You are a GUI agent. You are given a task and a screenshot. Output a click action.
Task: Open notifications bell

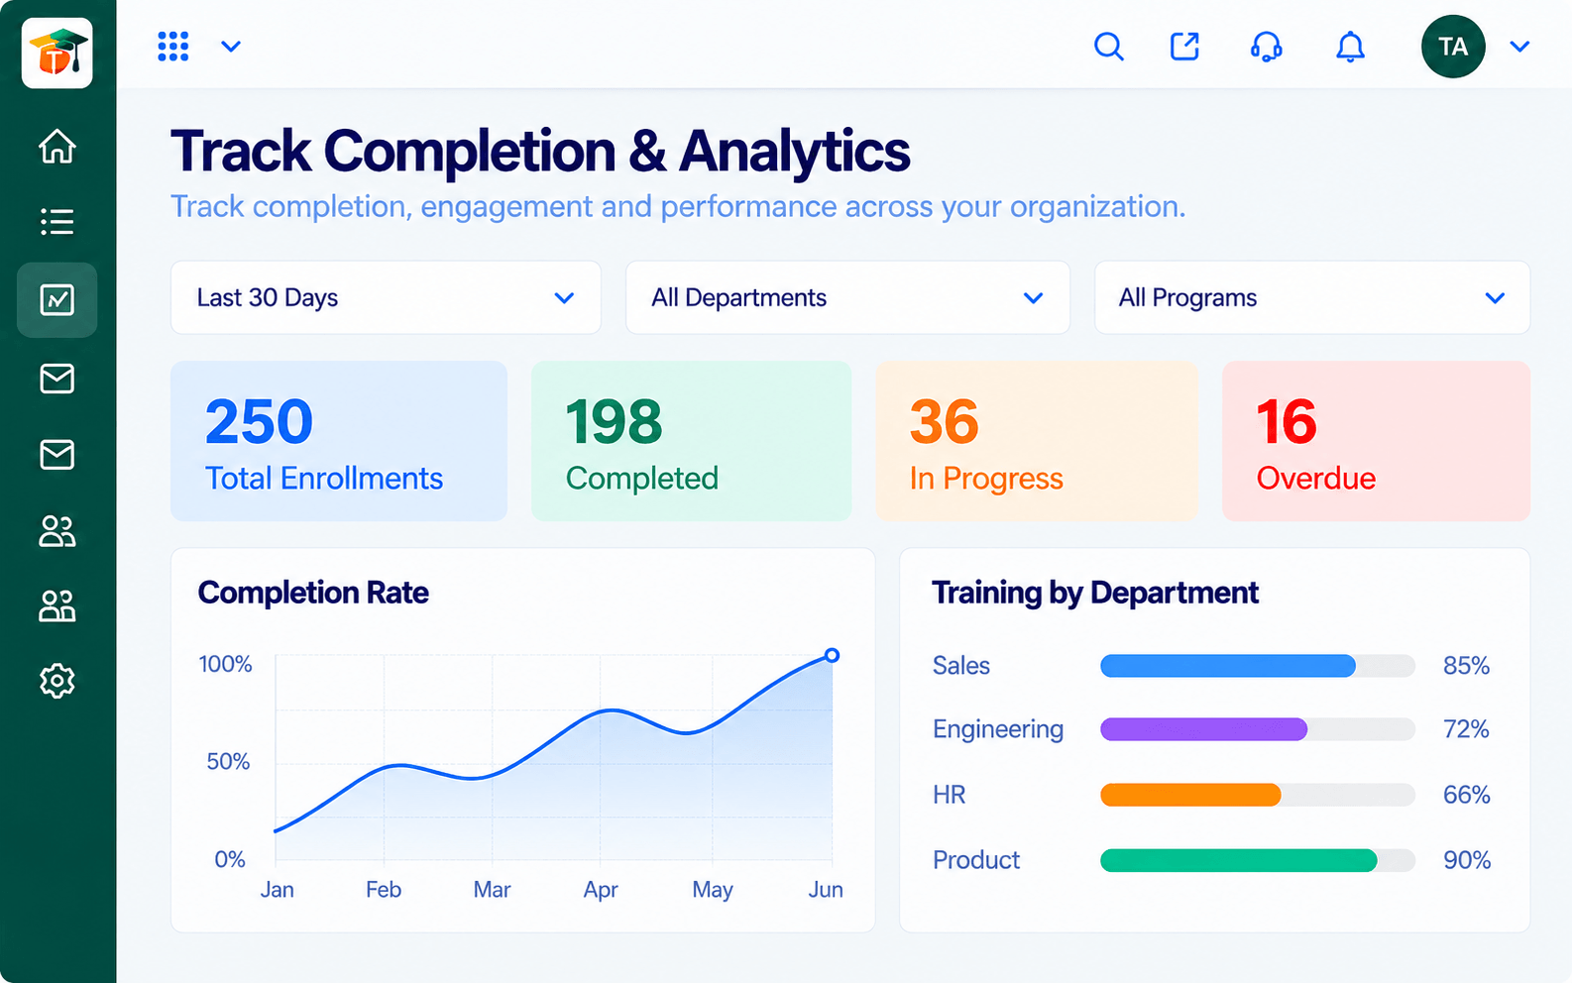(1350, 47)
